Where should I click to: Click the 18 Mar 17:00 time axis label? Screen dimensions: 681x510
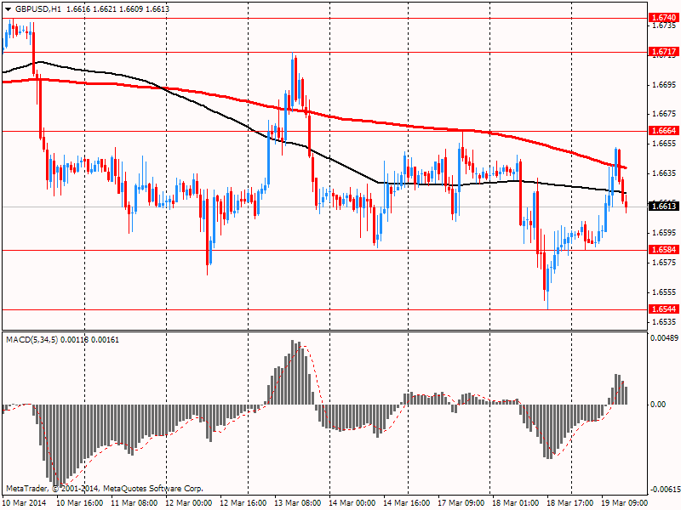click(570, 502)
